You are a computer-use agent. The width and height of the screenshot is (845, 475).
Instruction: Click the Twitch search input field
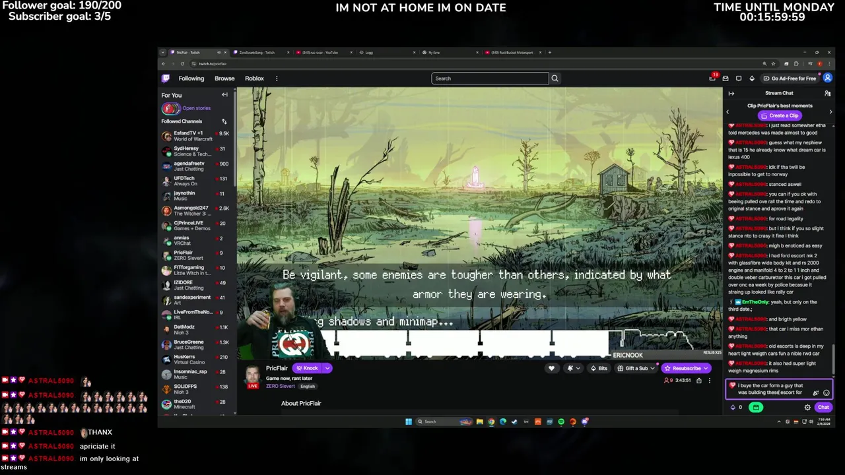tap(490, 79)
